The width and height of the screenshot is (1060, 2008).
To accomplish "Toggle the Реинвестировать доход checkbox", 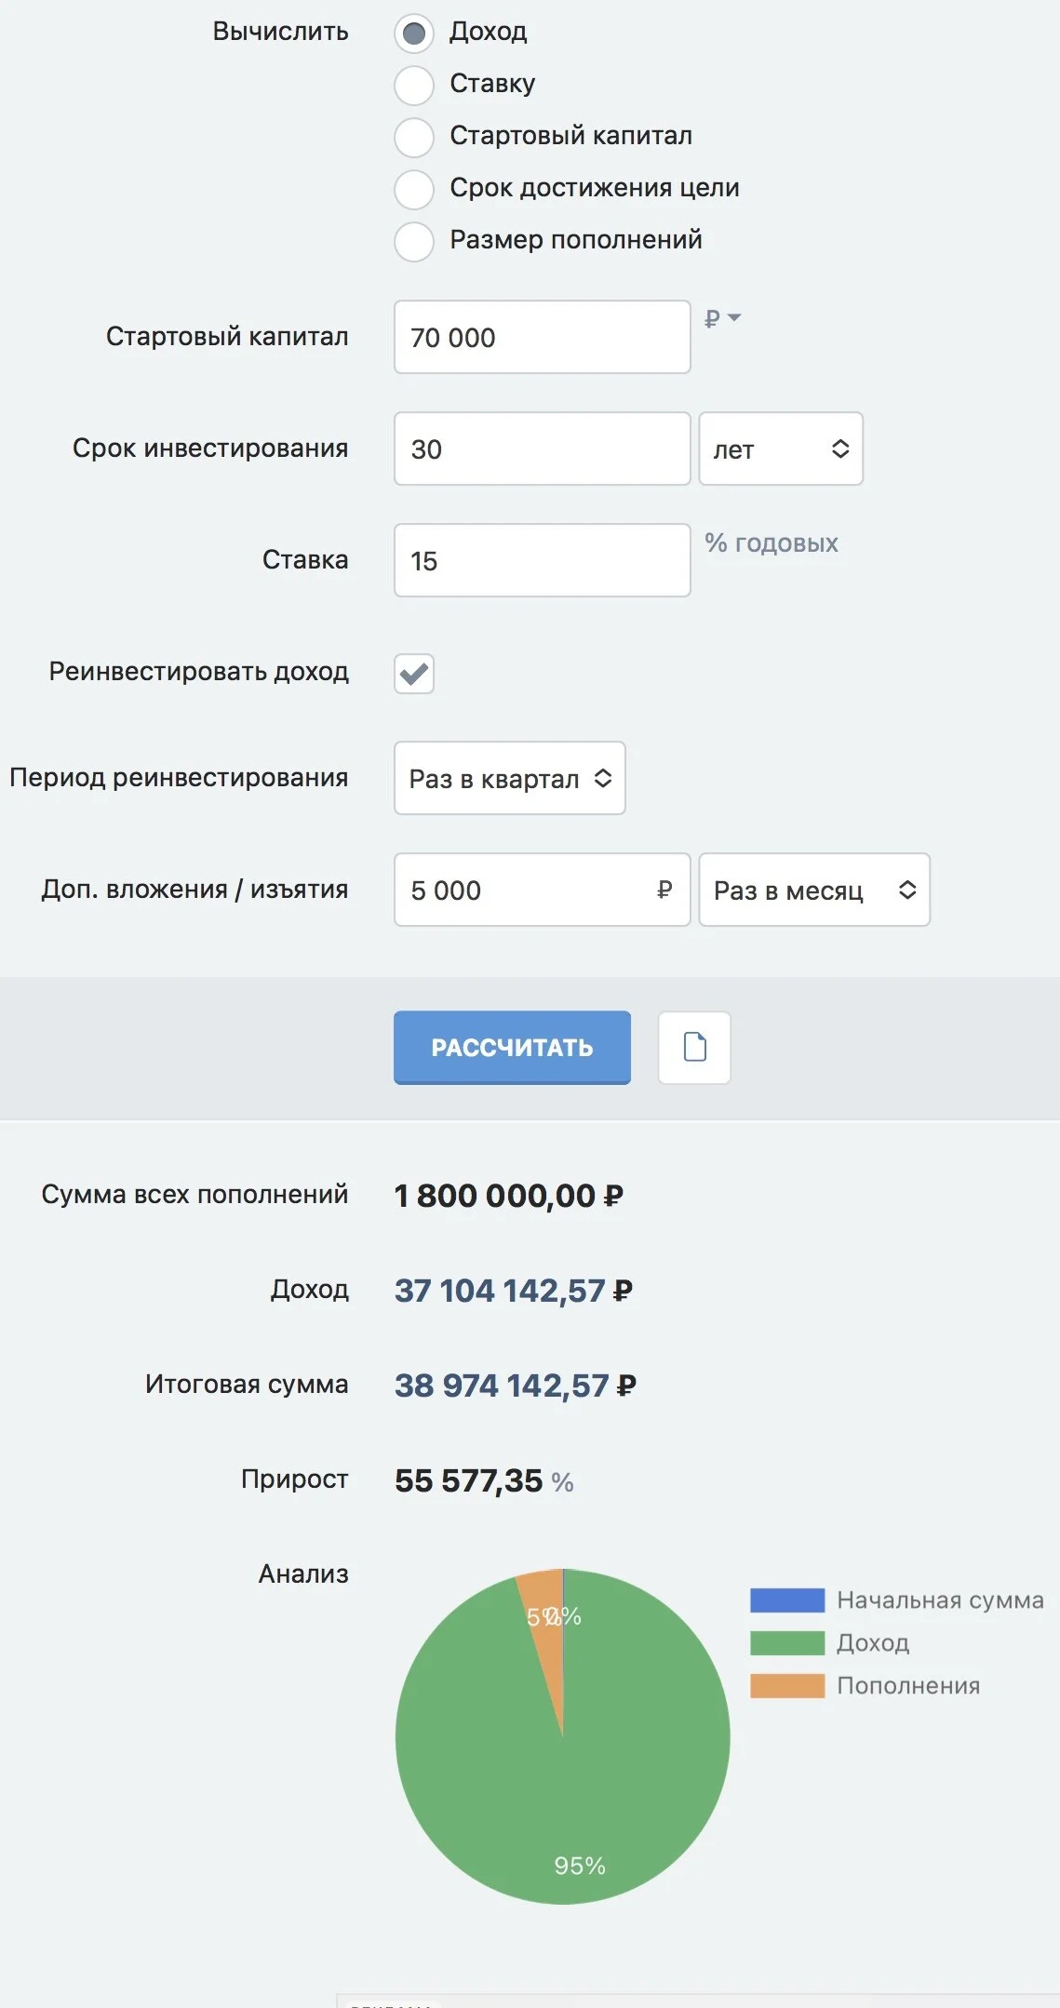I will tap(414, 673).
